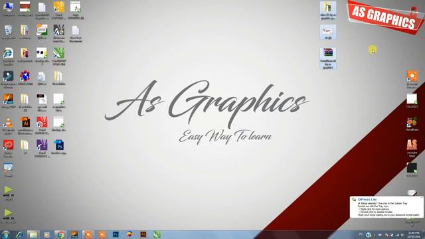Screen dimensions: 425x239
Task: Open green CorelDRAW icon in taskbar
Action: click(157, 234)
